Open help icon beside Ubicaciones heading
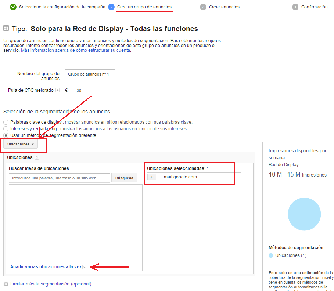 click(37, 158)
